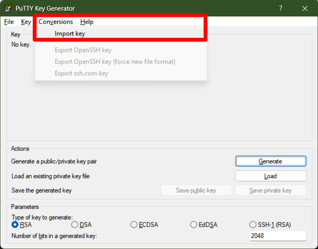Screen dimensions: 318x249
Task: Open the Key menu
Action: 26,22
